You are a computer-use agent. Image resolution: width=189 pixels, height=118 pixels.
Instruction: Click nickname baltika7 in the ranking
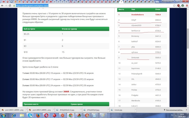[x=134, y=41]
